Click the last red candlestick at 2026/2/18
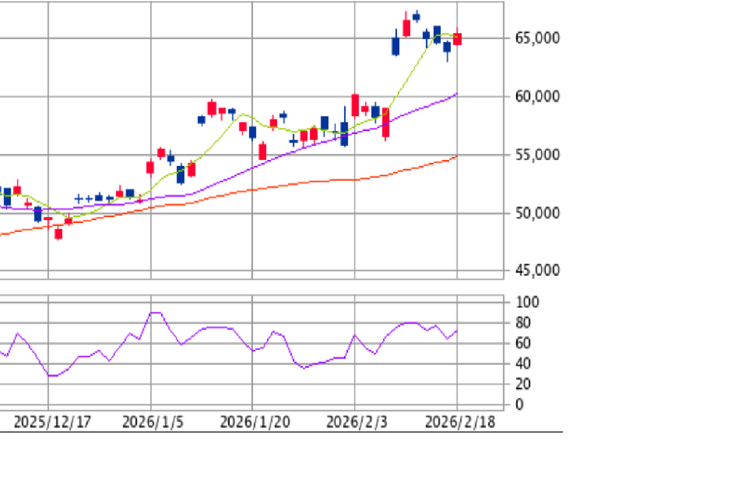The width and height of the screenshot is (753, 487). point(457,39)
